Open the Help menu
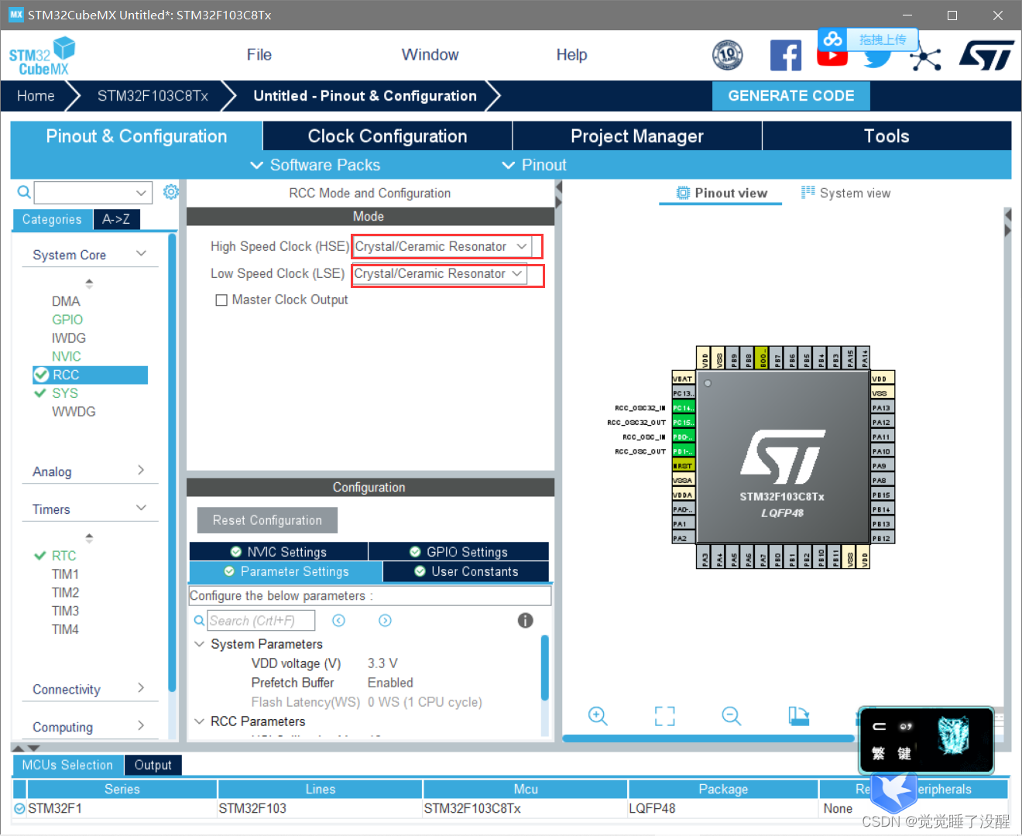The width and height of the screenshot is (1022, 836). [x=571, y=55]
